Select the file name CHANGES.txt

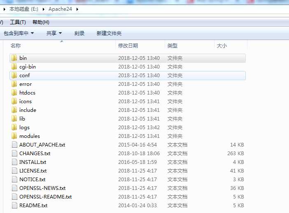tap(35, 154)
